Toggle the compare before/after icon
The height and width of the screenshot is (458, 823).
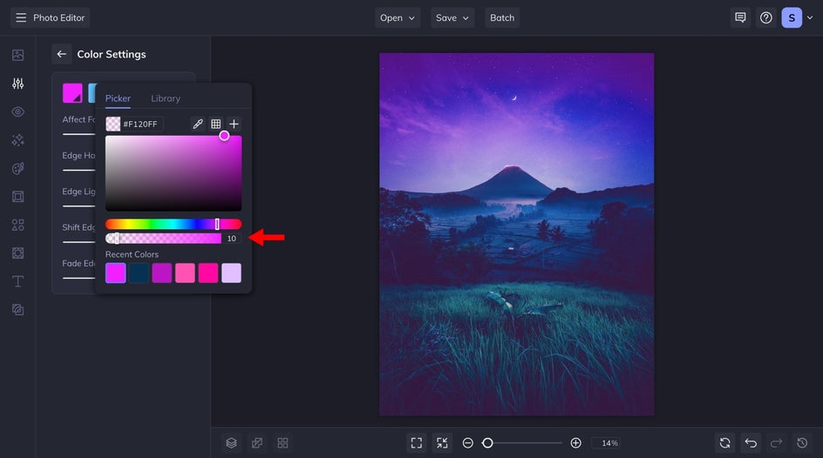257,443
